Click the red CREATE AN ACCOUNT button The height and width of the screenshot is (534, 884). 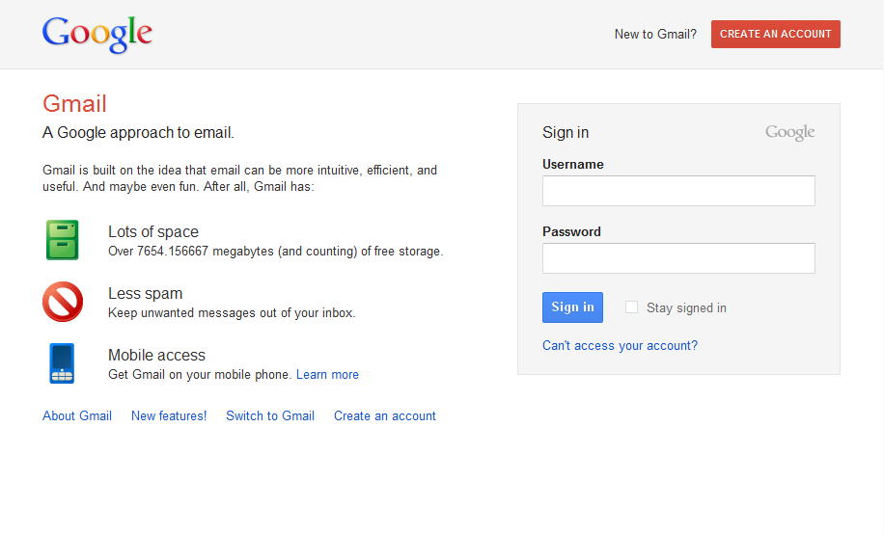[776, 34]
